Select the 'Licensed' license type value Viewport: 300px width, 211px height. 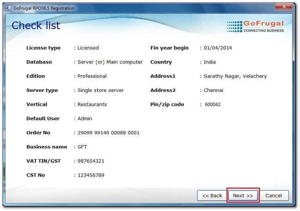click(x=88, y=48)
